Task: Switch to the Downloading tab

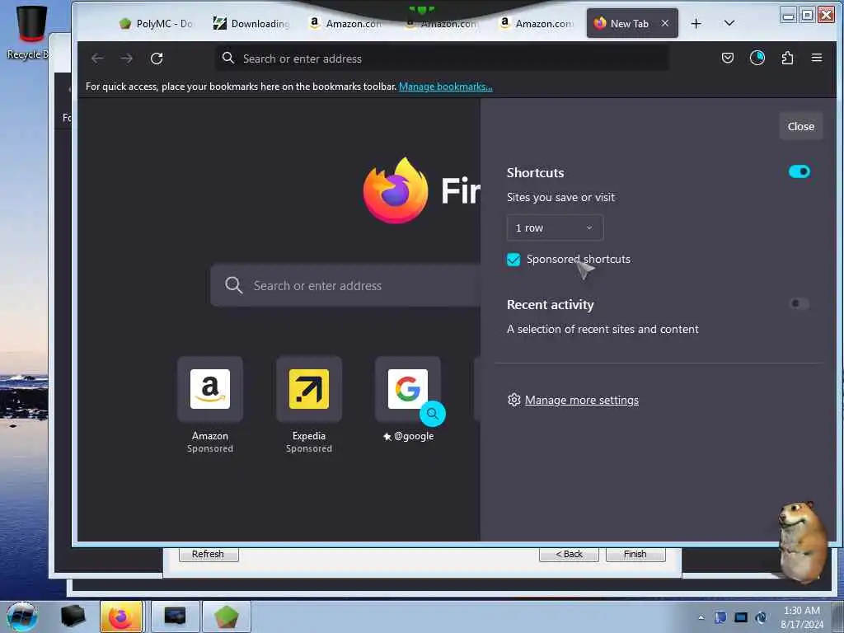Action: pyautogui.click(x=251, y=23)
